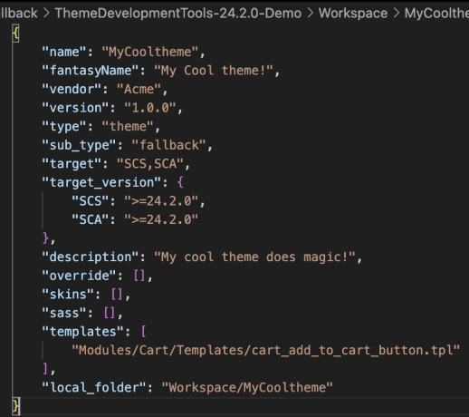
Task: Click the "local_folder" key
Action: point(94,388)
